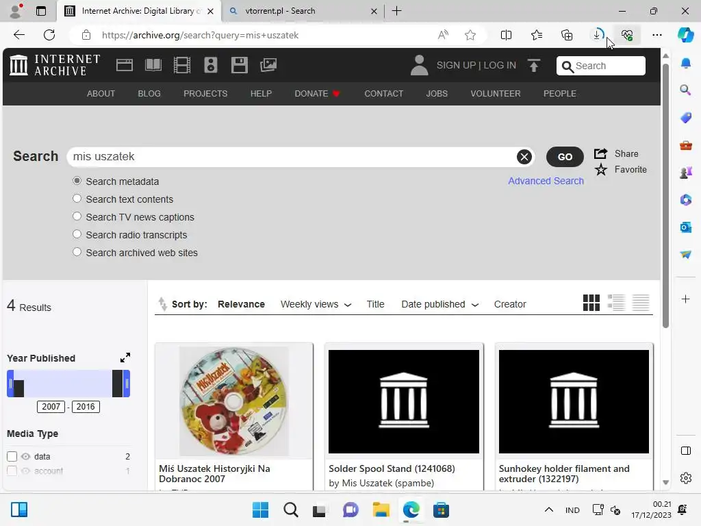This screenshot has width=701, height=526.
Task: Click the GO search button
Action: point(565,157)
